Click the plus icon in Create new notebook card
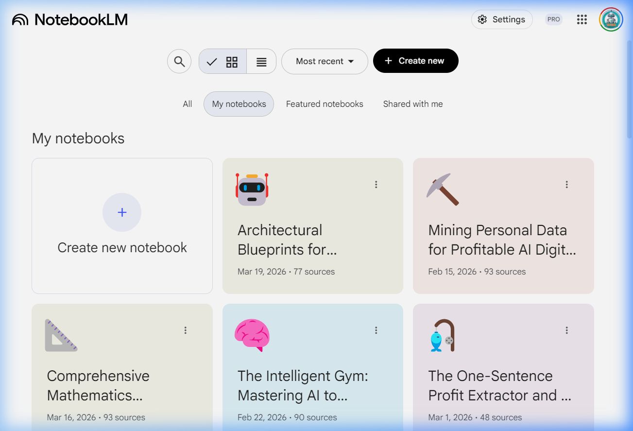633x431 pixels. click(122, 212)
